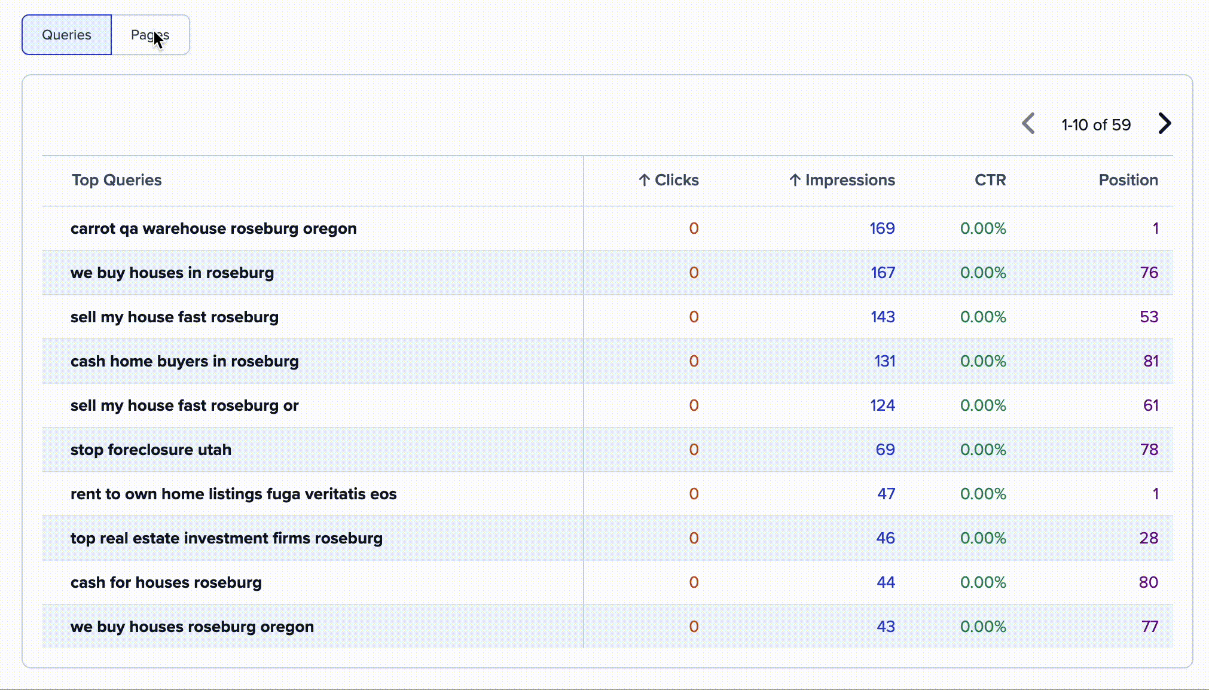Select query 'cash home buyers in roseburg'

[185, 361]
